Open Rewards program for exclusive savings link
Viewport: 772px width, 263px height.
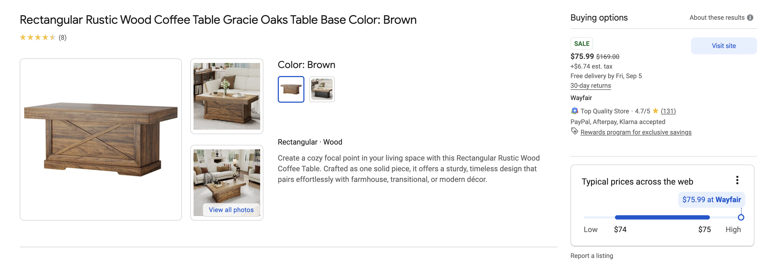point(636,132)
